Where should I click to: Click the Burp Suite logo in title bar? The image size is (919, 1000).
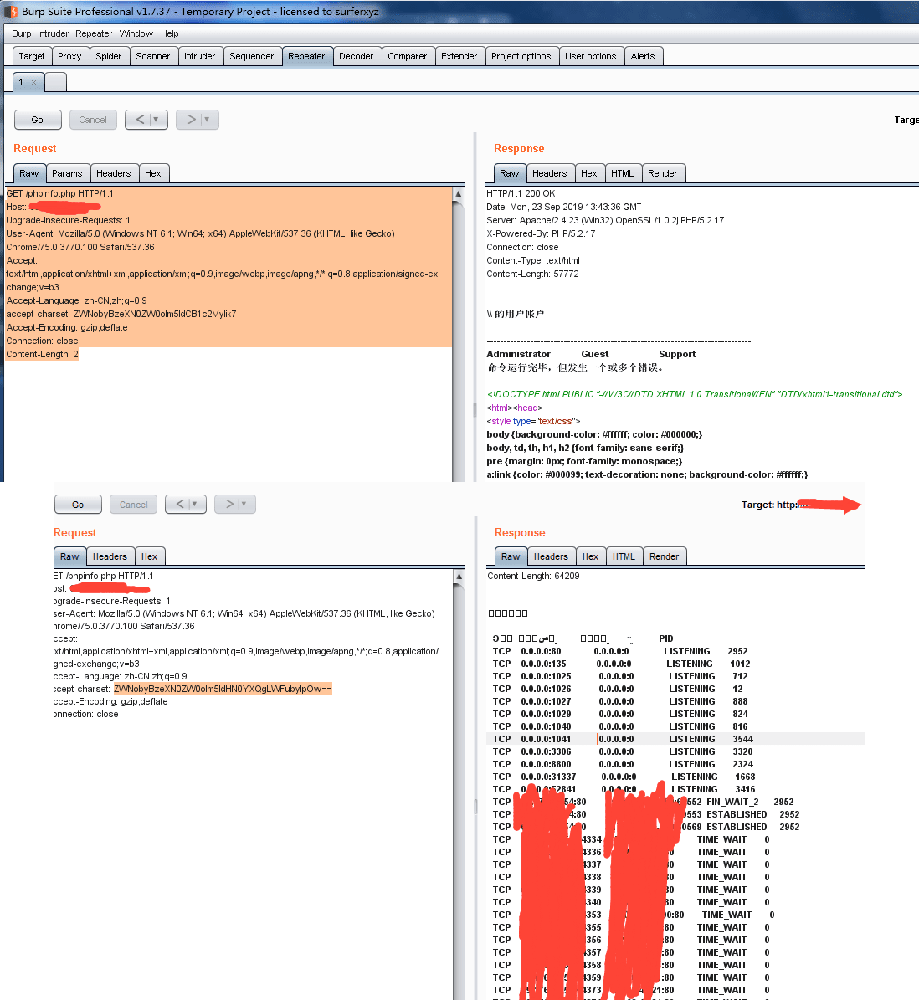click(x=11, y=12)
